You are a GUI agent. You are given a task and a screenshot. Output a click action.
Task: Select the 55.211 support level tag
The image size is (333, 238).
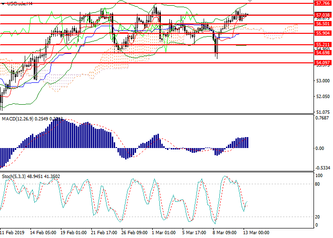click(322, 45)
